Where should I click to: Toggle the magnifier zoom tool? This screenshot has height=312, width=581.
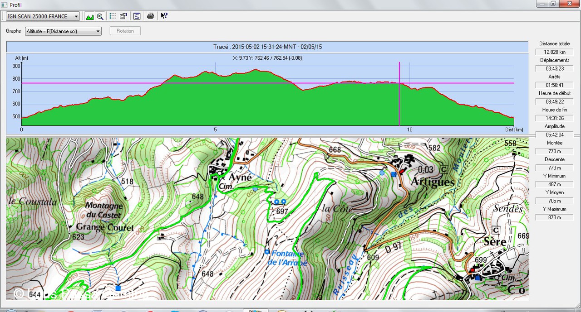(100, 16)
